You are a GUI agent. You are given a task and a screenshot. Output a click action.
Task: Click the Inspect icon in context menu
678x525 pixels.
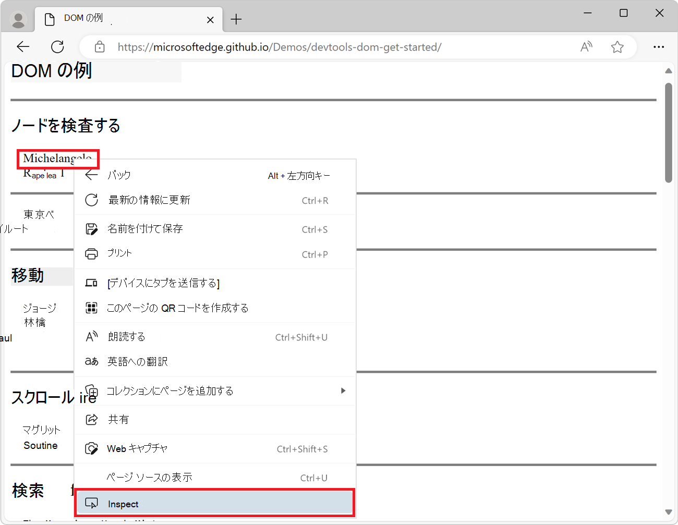(x=92, y=504)
